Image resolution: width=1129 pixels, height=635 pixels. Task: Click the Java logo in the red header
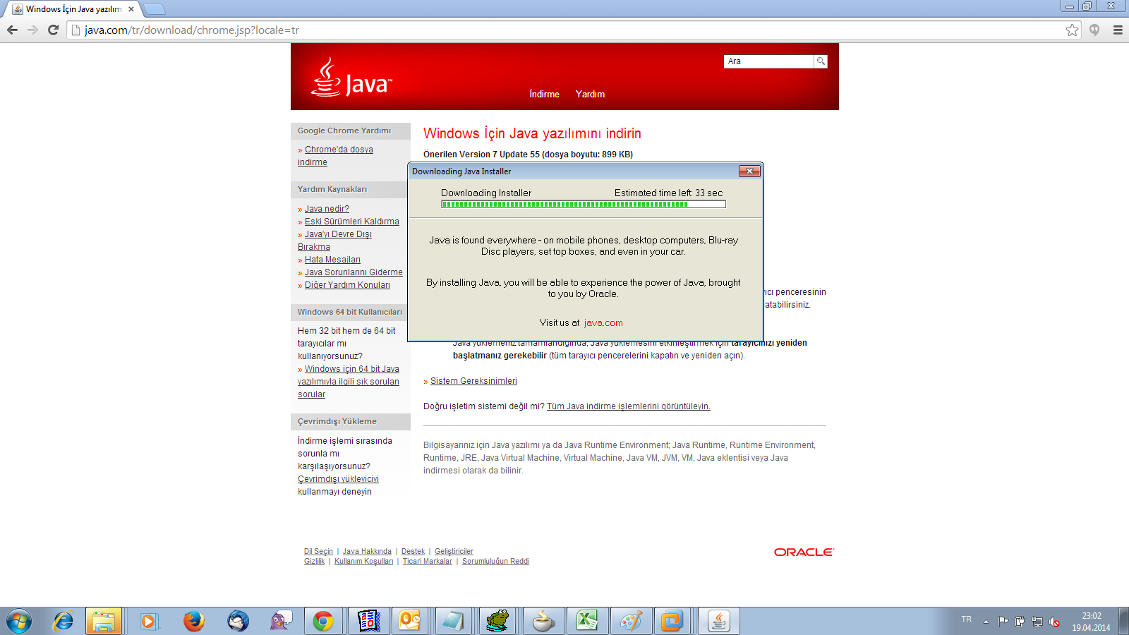(x=351, y=78)
